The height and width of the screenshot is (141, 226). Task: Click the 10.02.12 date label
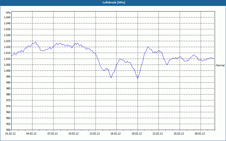click(x=73, y=134)
